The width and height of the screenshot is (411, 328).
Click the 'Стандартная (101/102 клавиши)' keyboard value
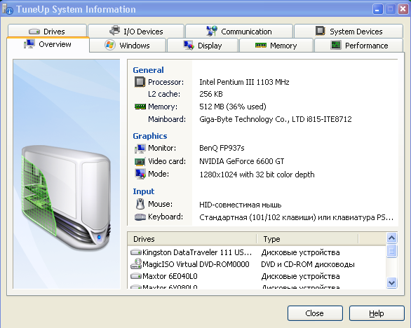[x=296, y=217]
